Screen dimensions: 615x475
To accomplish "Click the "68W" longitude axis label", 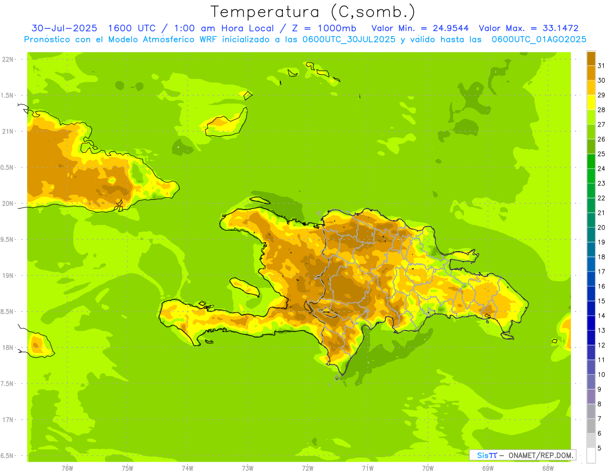I will click(548, 468).
